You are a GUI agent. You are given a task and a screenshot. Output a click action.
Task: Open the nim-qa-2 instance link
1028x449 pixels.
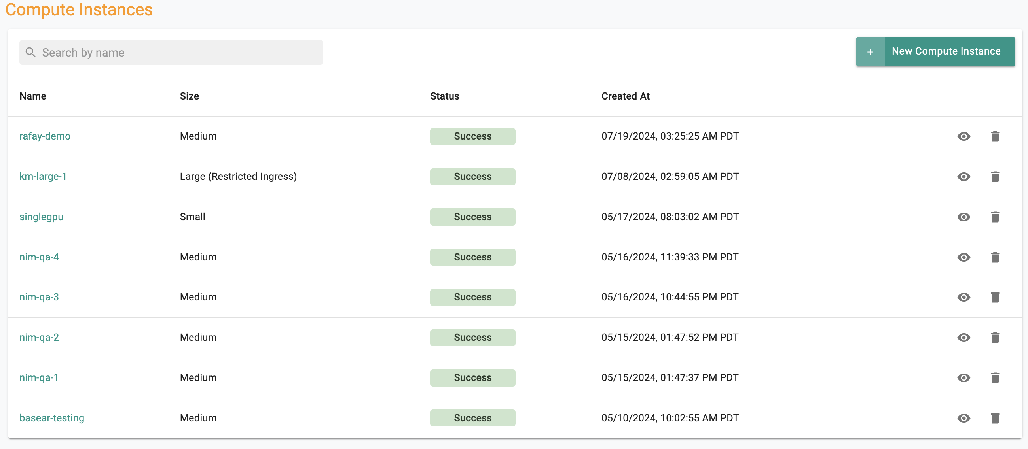(39, 337)
